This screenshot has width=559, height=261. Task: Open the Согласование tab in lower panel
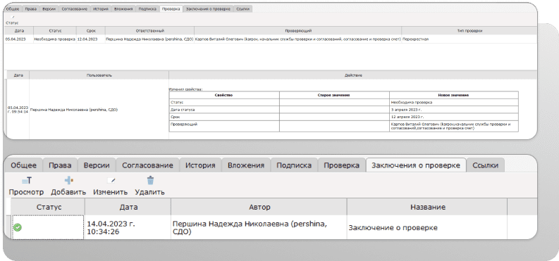point(147,165)
